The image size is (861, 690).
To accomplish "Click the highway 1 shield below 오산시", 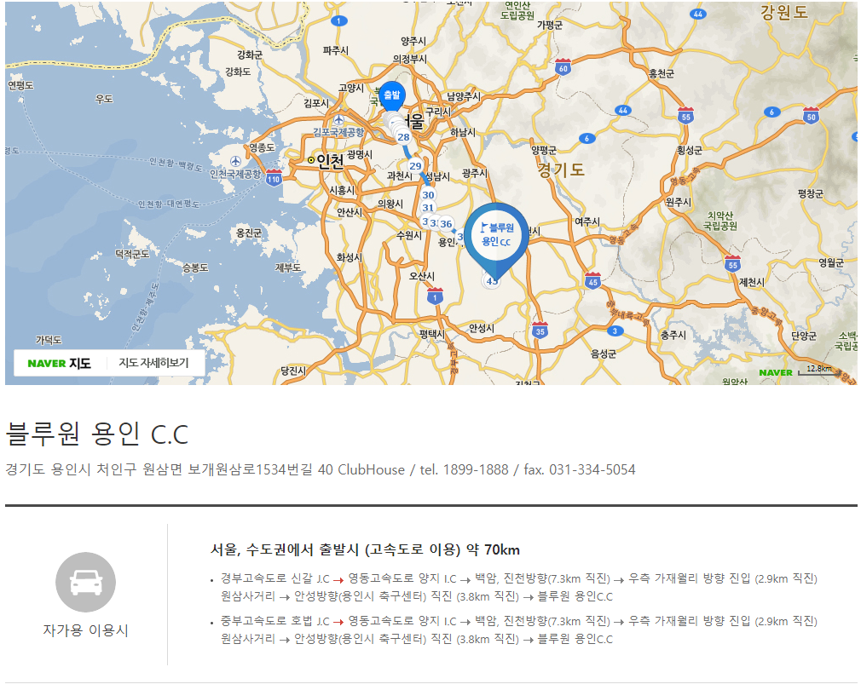I will click(x=435, y=296).
